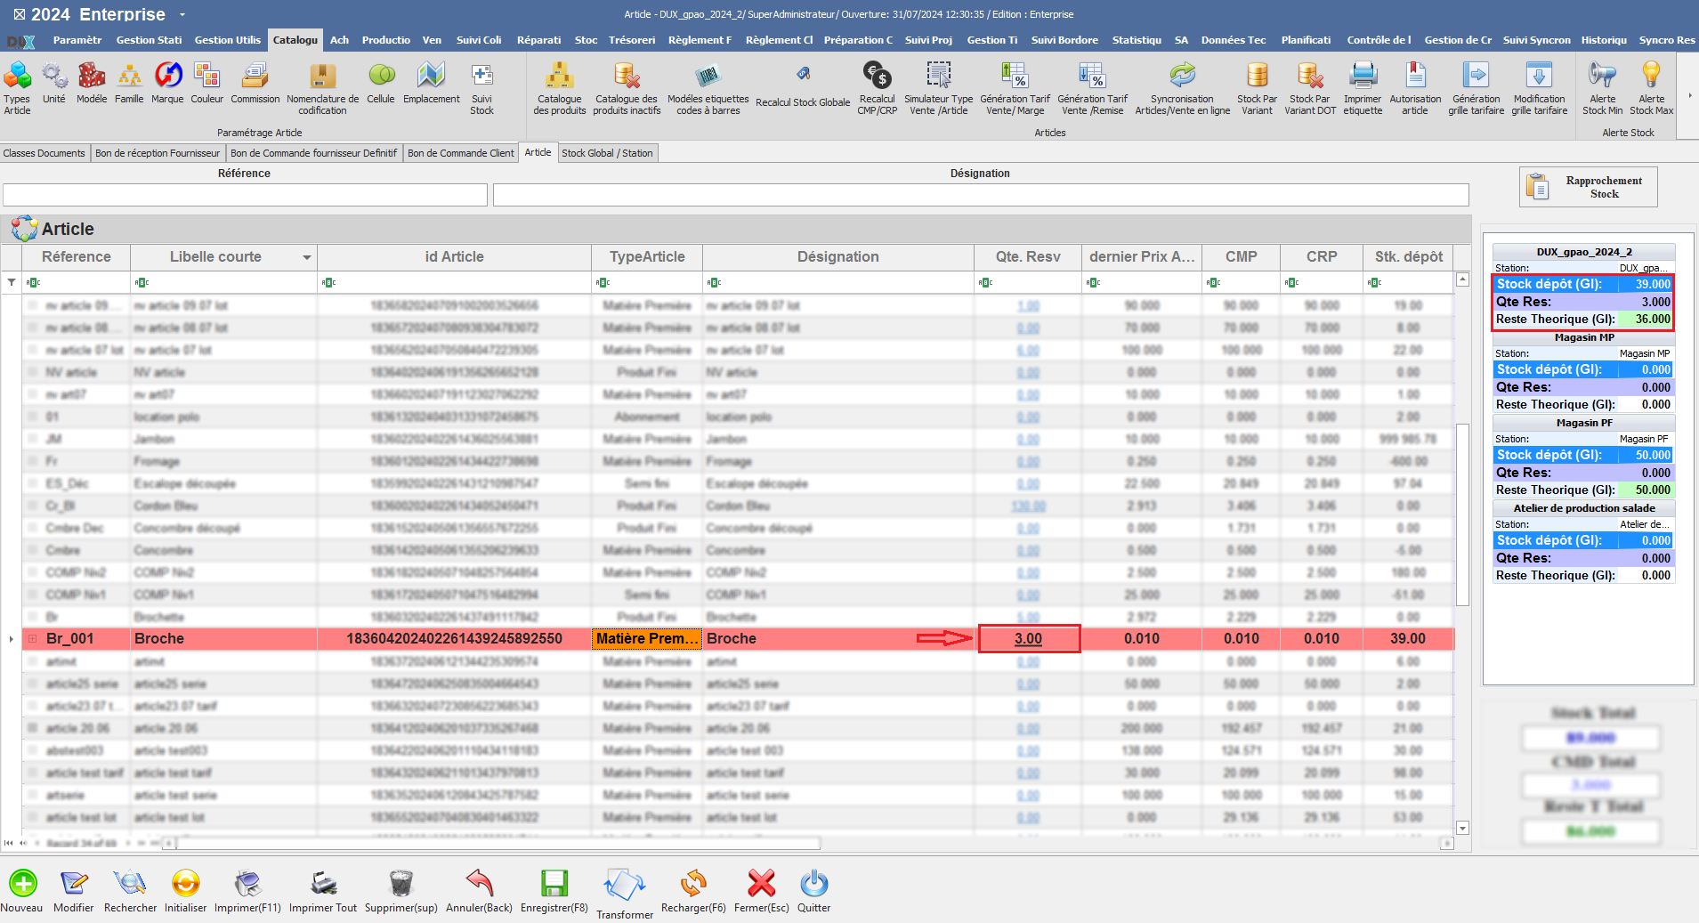The height and width of the screenshot is (923, 1699).
Task: Run Recalcul Stock Globale
Action: [803, 85]
